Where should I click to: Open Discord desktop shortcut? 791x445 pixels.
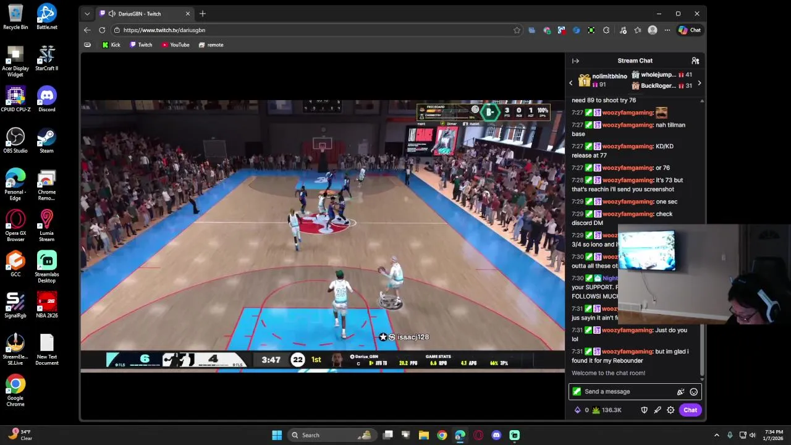46,99
